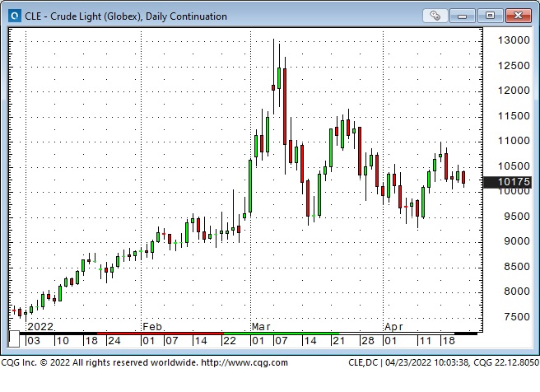
Task: Click the 11000 price axis label
Action: point(514,141)
